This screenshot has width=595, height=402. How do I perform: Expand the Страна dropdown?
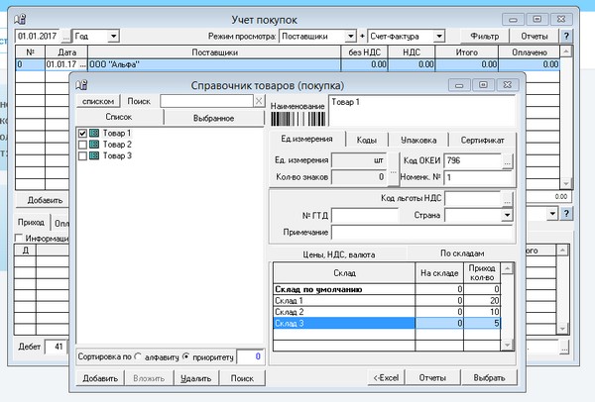506,214
